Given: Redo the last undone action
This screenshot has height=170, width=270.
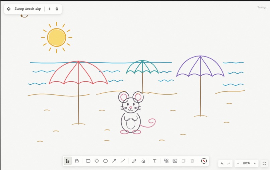Looking at the screenshot, I should click(x=229, y=164).
